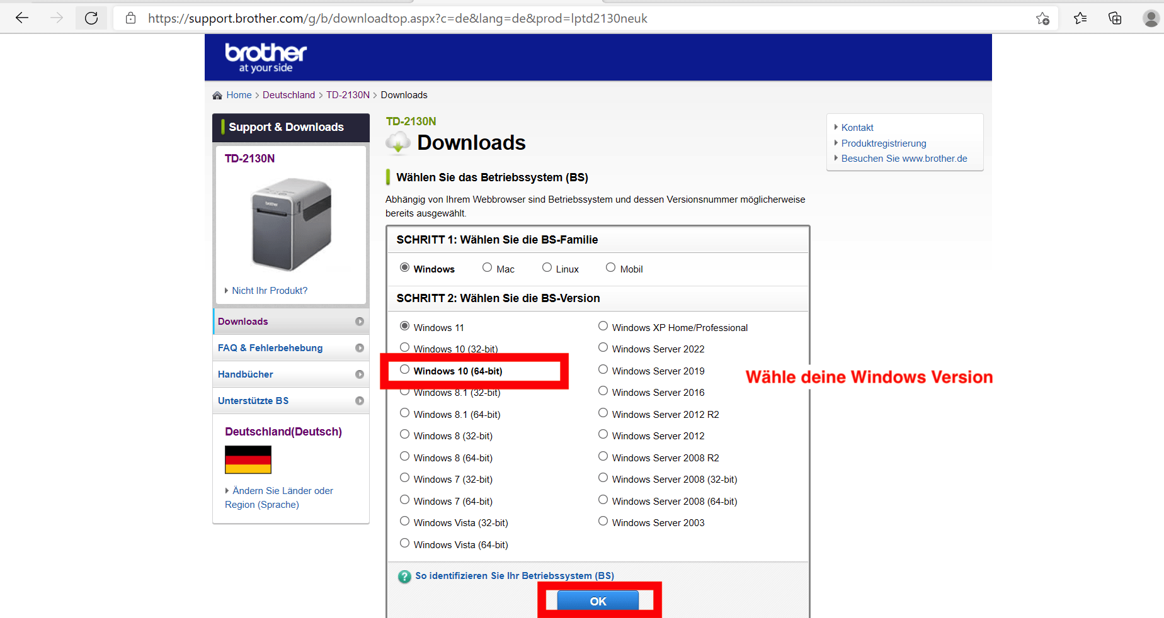Screen dimensions: 1164x618
Task: Open browser collections
Action: (x=1115, y=18)
